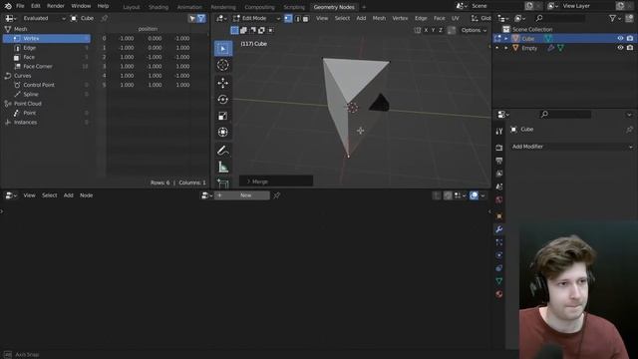
Task: Open the Evaluated object mode dropdown in spreadsheet
Action: pos(43,18)
